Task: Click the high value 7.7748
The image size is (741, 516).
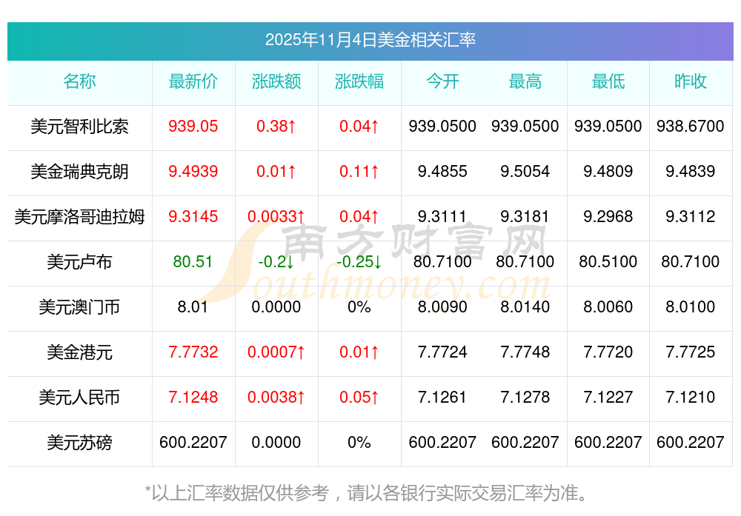Action: tap(525, 352)
